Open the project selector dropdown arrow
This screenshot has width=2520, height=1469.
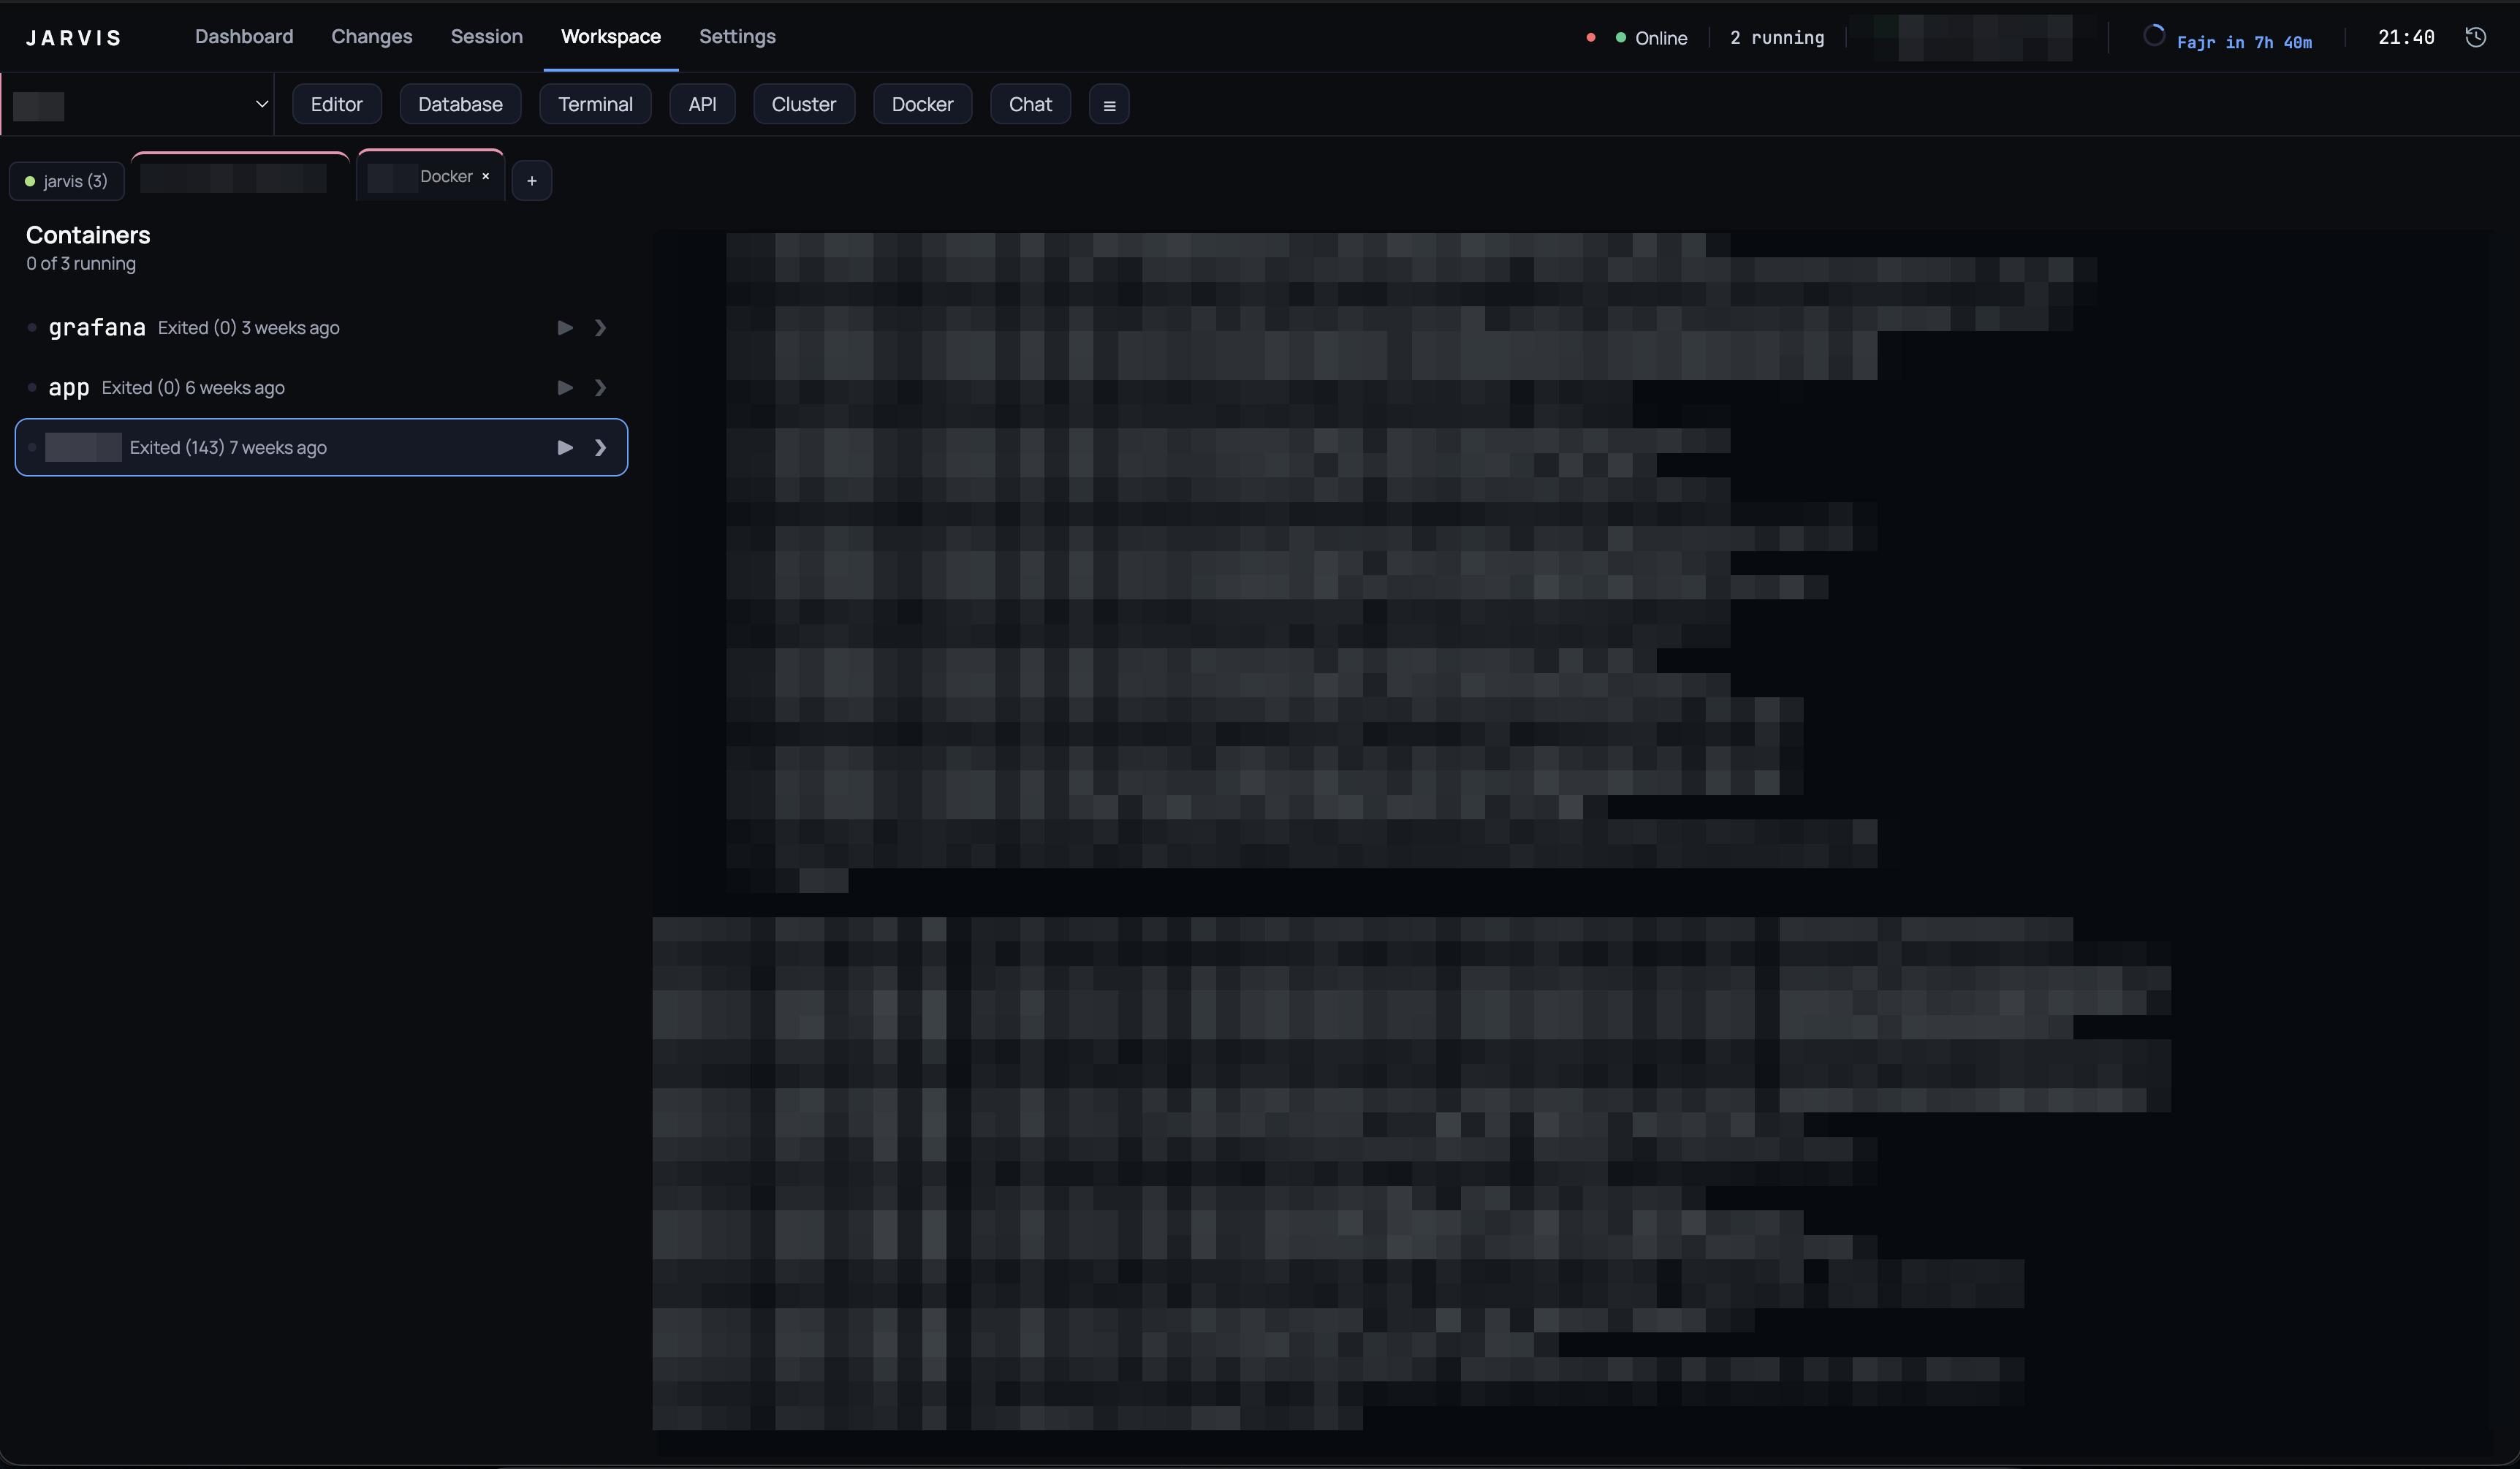(x=262, y=104)
